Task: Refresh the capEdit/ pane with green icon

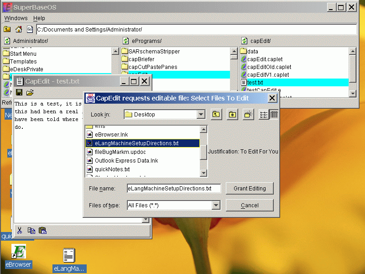Action: click(244, 41)
